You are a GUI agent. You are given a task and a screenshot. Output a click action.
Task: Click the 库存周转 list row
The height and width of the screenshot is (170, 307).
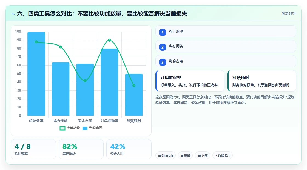tap(226, 46)
